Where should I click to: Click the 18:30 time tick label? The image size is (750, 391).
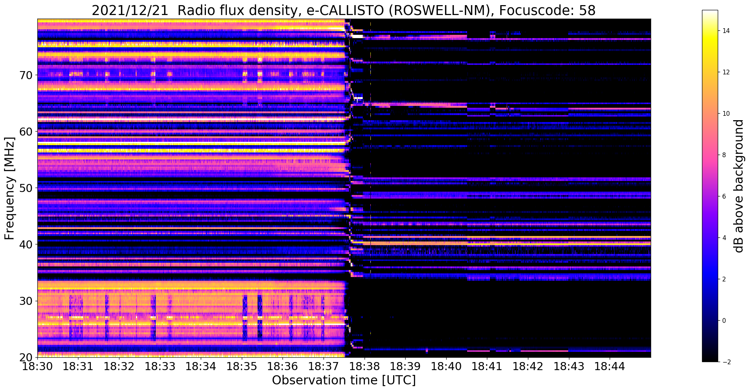(x=37, y=366)
